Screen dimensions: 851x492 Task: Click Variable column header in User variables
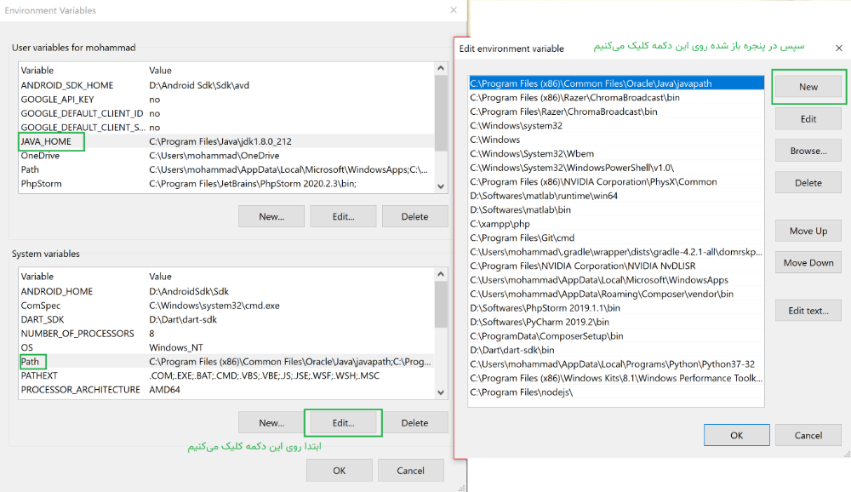[x=83, y=71]
